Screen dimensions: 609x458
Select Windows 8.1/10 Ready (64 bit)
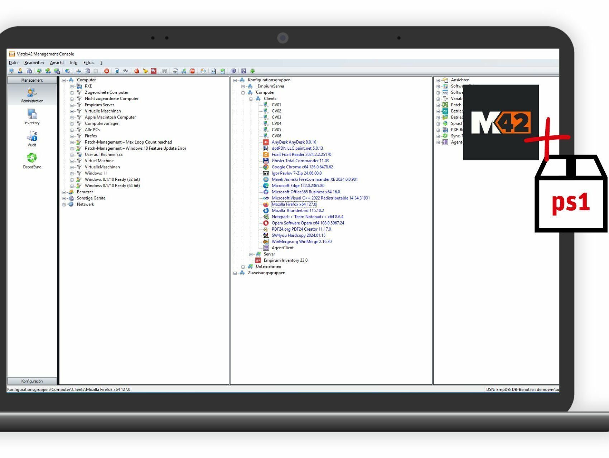[x=112, y=185]
